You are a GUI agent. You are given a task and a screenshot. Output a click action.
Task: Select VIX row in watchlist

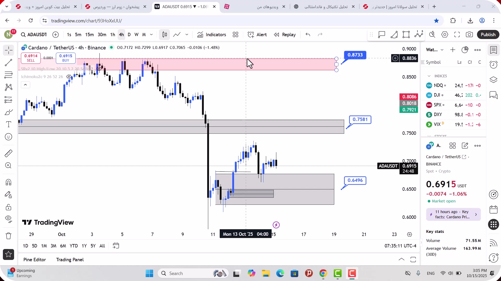coord(453,125)
